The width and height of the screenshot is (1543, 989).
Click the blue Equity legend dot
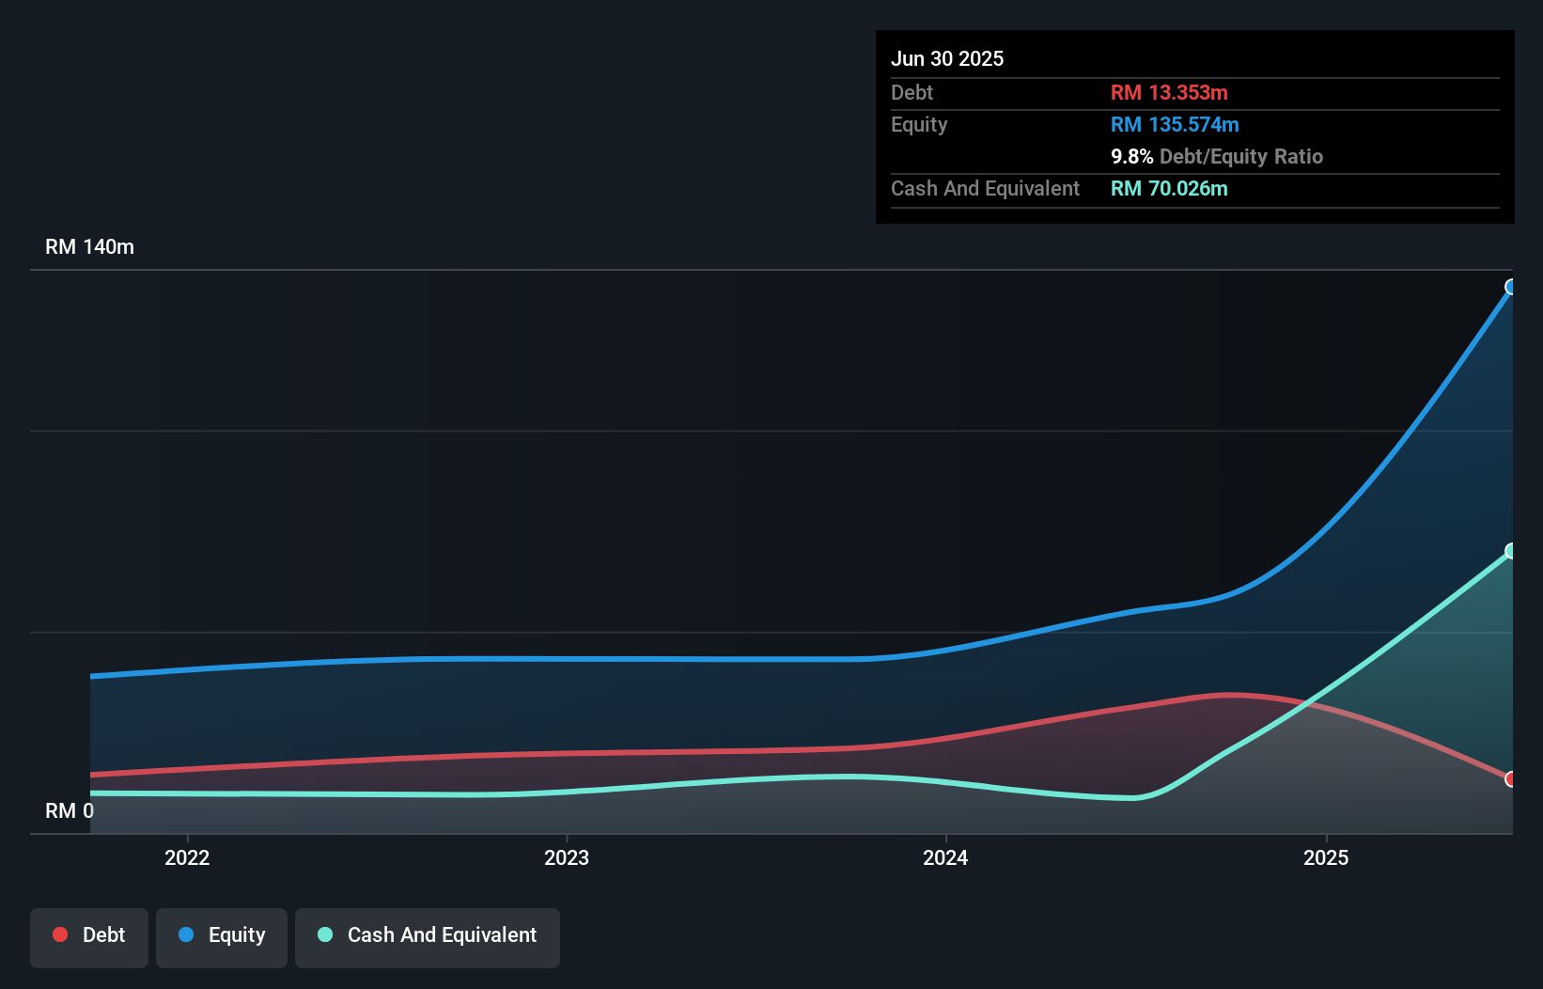(x=187, y=934)
